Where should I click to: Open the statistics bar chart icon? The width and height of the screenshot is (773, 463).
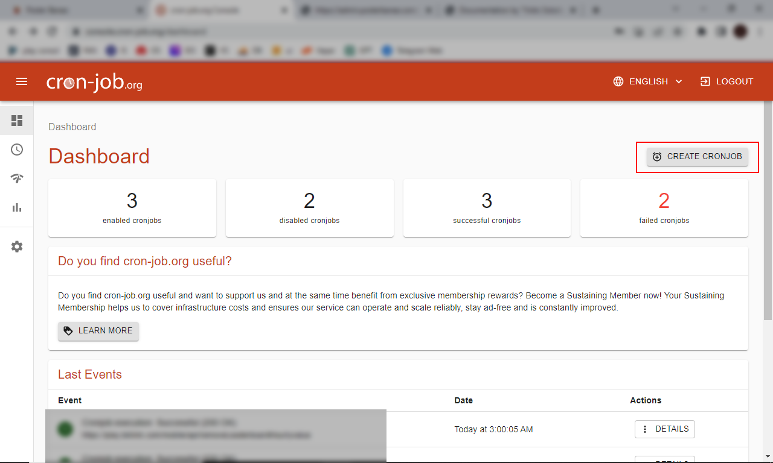pyautogui.click(x=17, y=207)
